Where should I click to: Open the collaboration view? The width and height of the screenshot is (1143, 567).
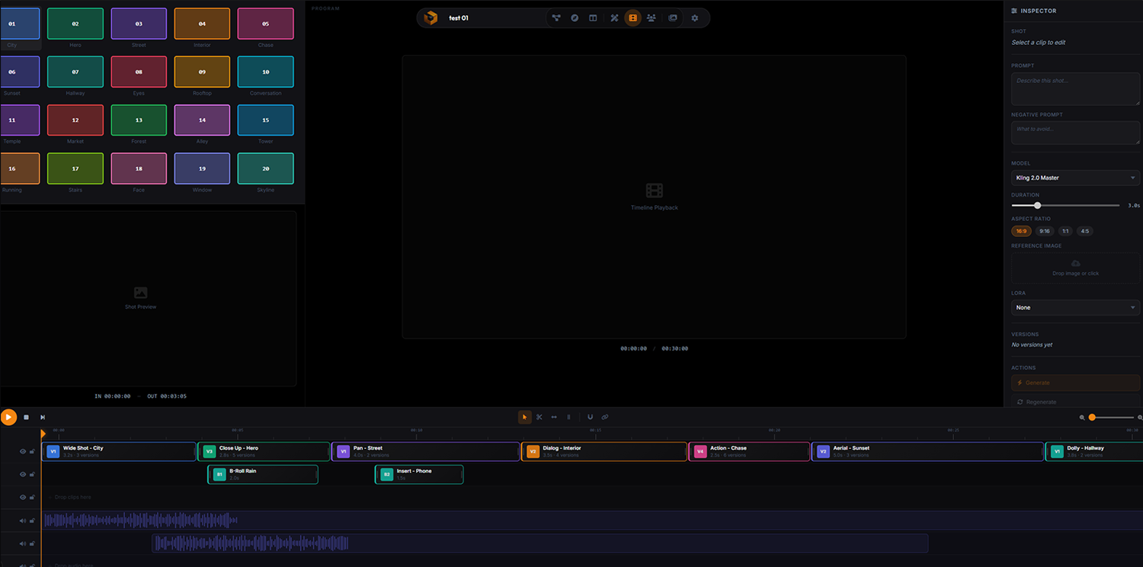(x=652, y=18)
